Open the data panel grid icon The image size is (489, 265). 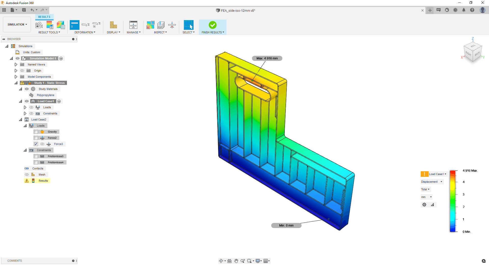[4, 10]
